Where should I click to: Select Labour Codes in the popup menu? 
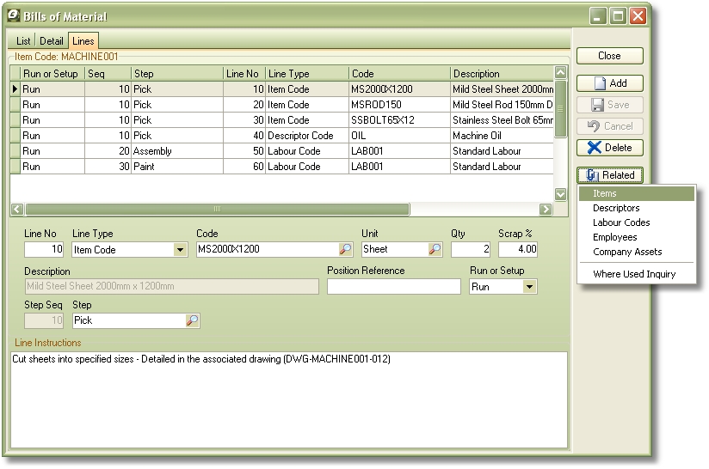pos(621,222)
